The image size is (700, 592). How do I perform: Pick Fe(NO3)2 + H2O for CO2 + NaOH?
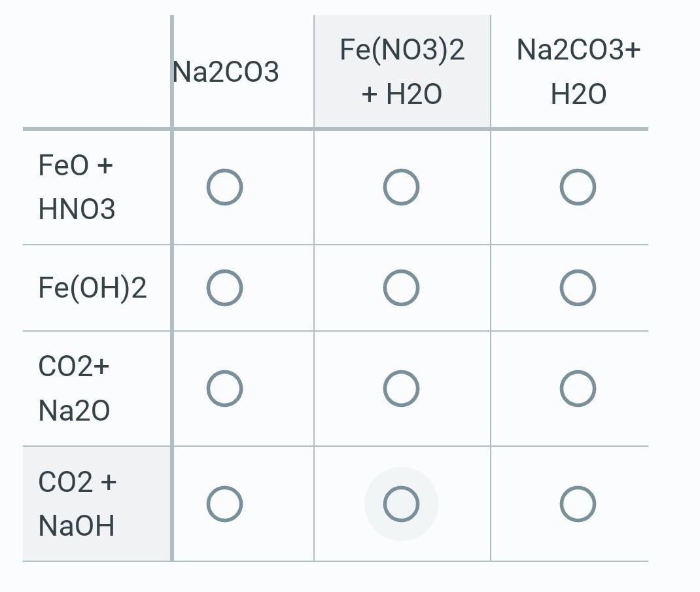[x=401, y=504]
